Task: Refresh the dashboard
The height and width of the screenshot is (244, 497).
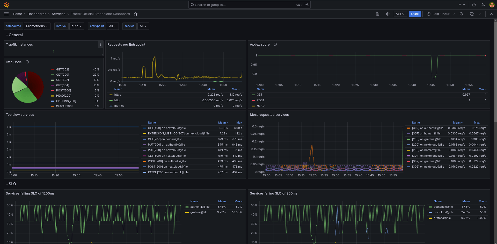Action: click(x=472, y=14)
